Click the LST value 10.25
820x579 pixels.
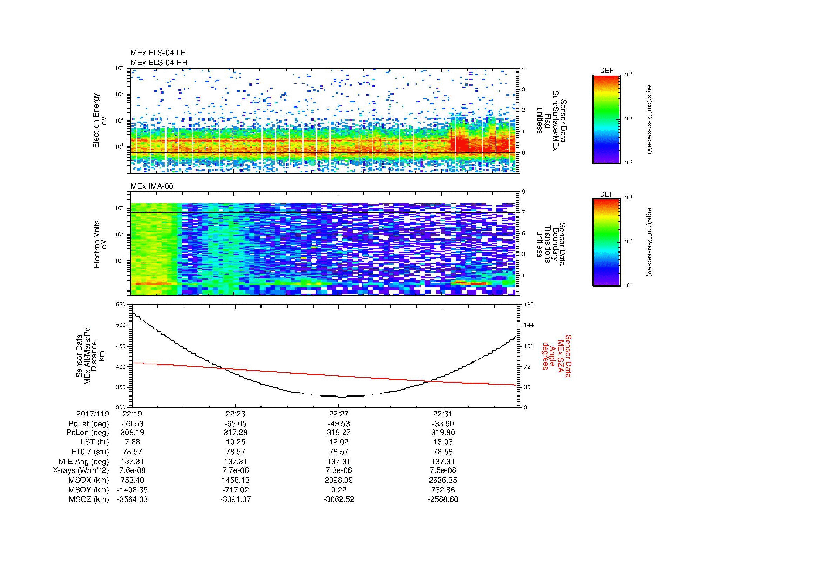click(235, 442)
